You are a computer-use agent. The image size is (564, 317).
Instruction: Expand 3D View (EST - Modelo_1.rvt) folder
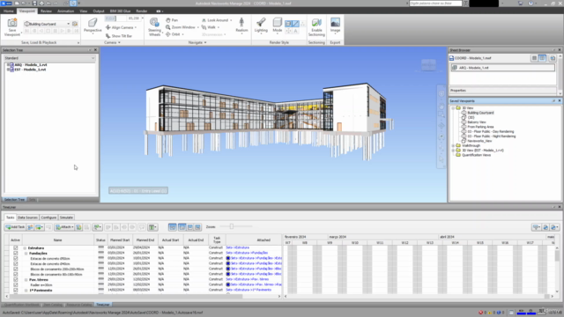pyautogui.click(x=453, y=151)
